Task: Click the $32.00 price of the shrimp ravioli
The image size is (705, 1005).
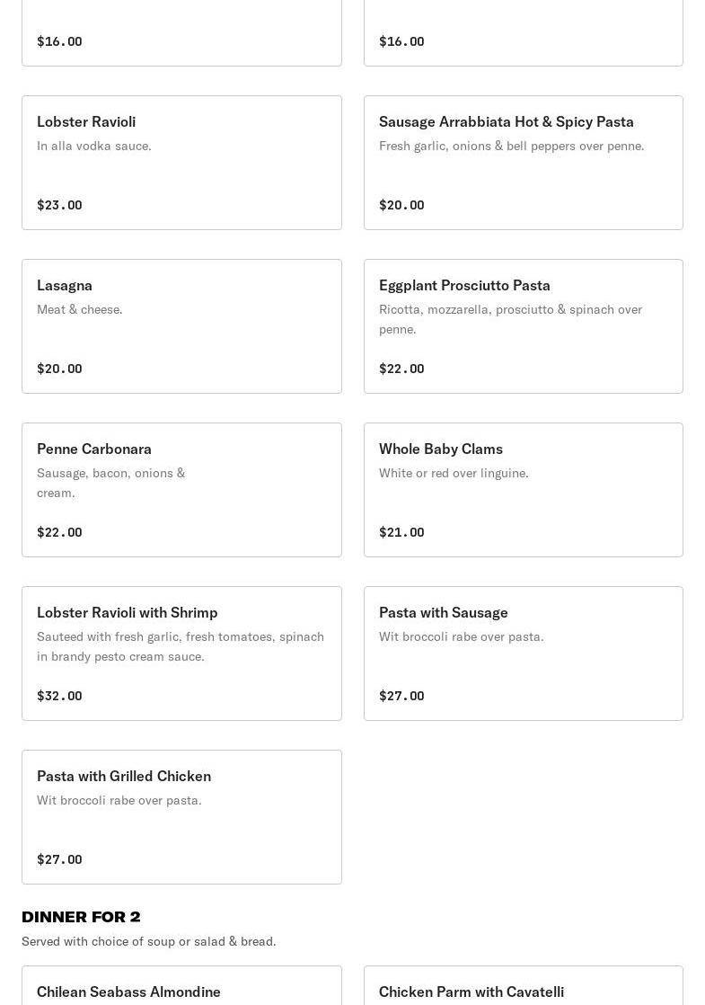Action: tap(59, 696)
